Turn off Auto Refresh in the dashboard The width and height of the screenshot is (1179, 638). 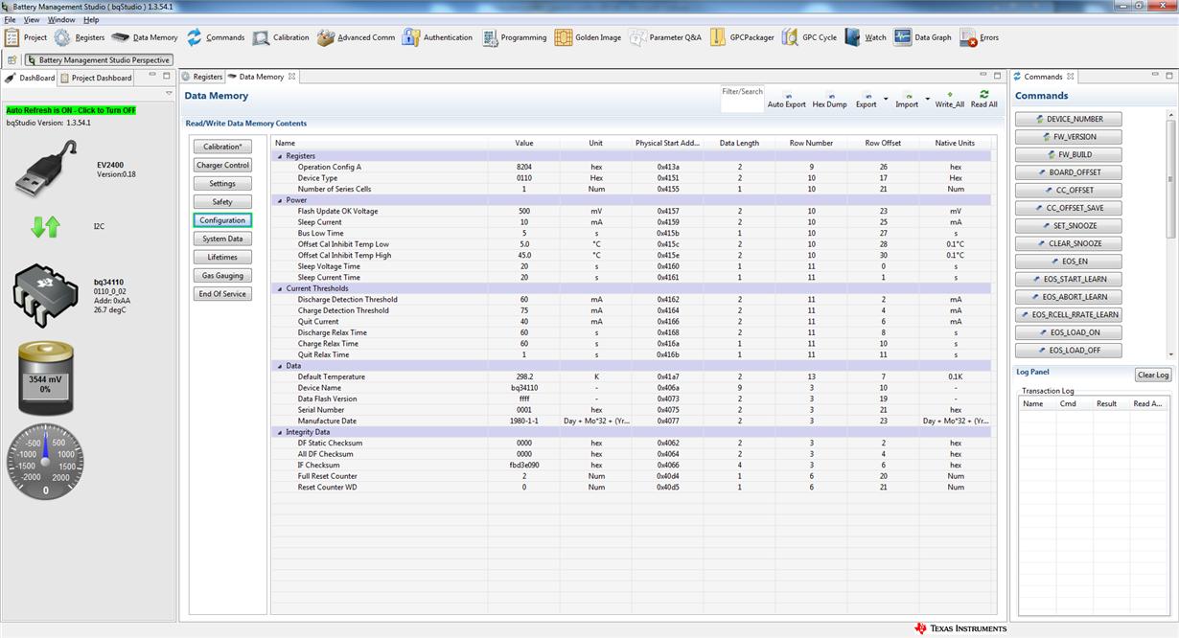coord(71,110)
